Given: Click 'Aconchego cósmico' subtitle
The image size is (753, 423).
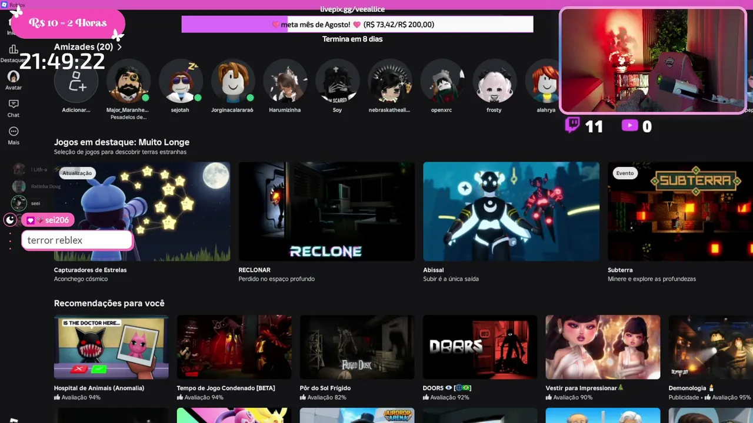Looking at the screenshot, I should [81, 279].
